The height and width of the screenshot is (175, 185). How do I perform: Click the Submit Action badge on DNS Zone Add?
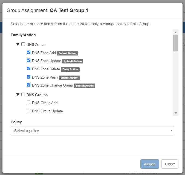[x=67, y=53]
